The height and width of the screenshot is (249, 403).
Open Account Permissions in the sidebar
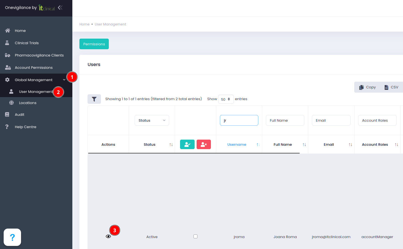coord(34,68)
